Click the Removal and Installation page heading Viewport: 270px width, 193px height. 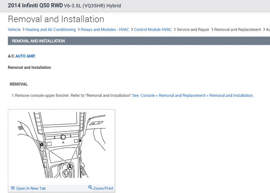(x=56, y=19)
